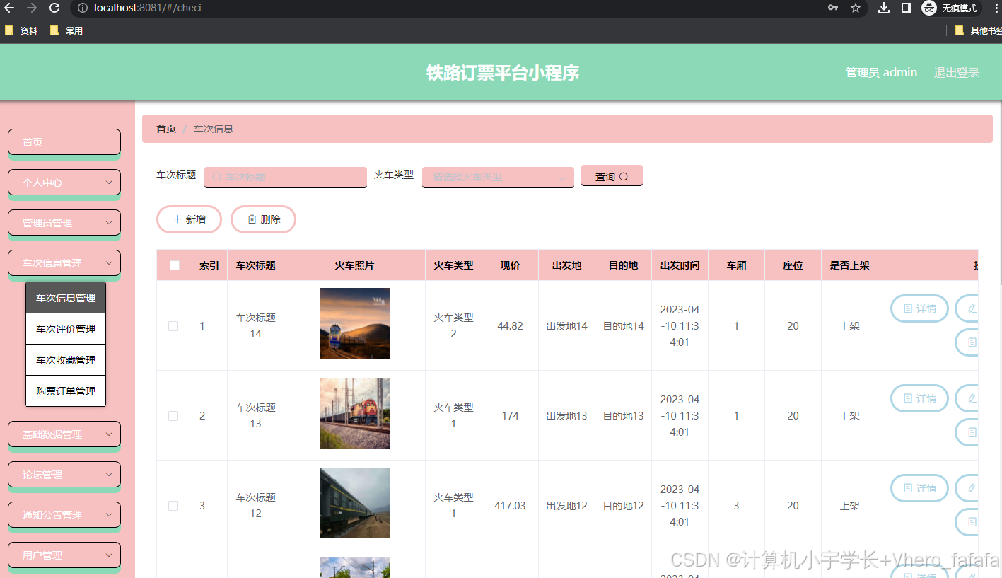Screen dimensions: 1002x578
Task: Click the 车次信息 breadcrumb text
Action: (214, 129)
